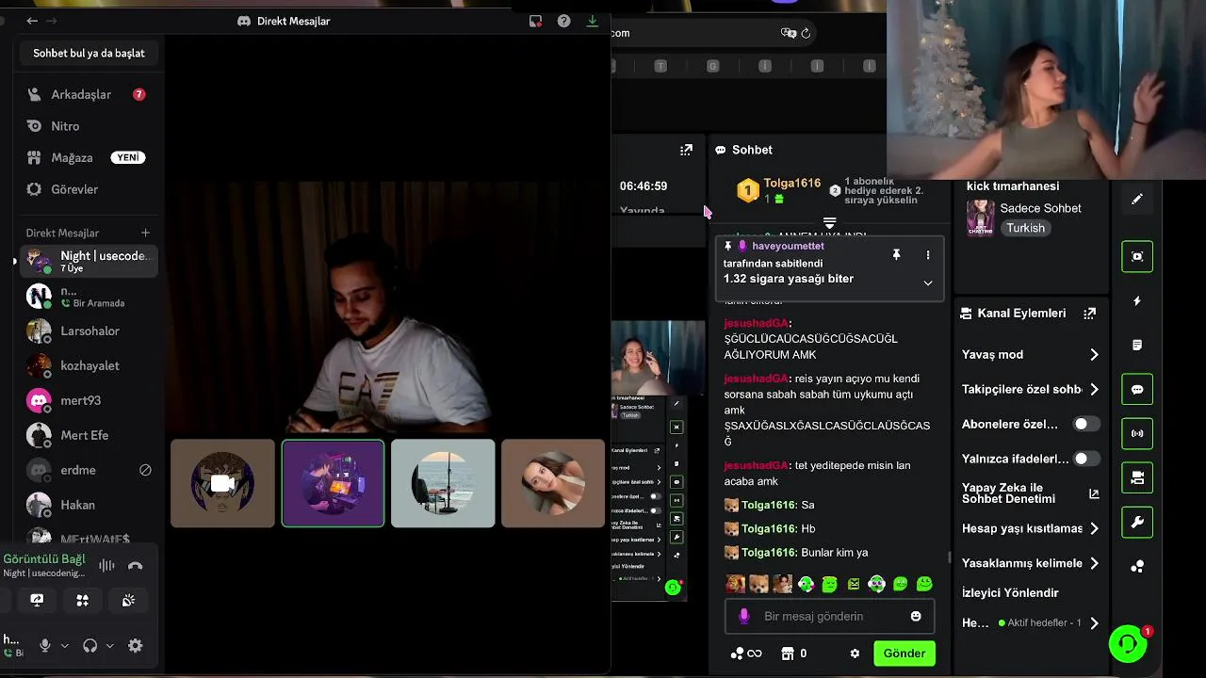The image size is (1206, 678).
Task: Pop out the Kick chat panel
Action: tap(686, 150)
